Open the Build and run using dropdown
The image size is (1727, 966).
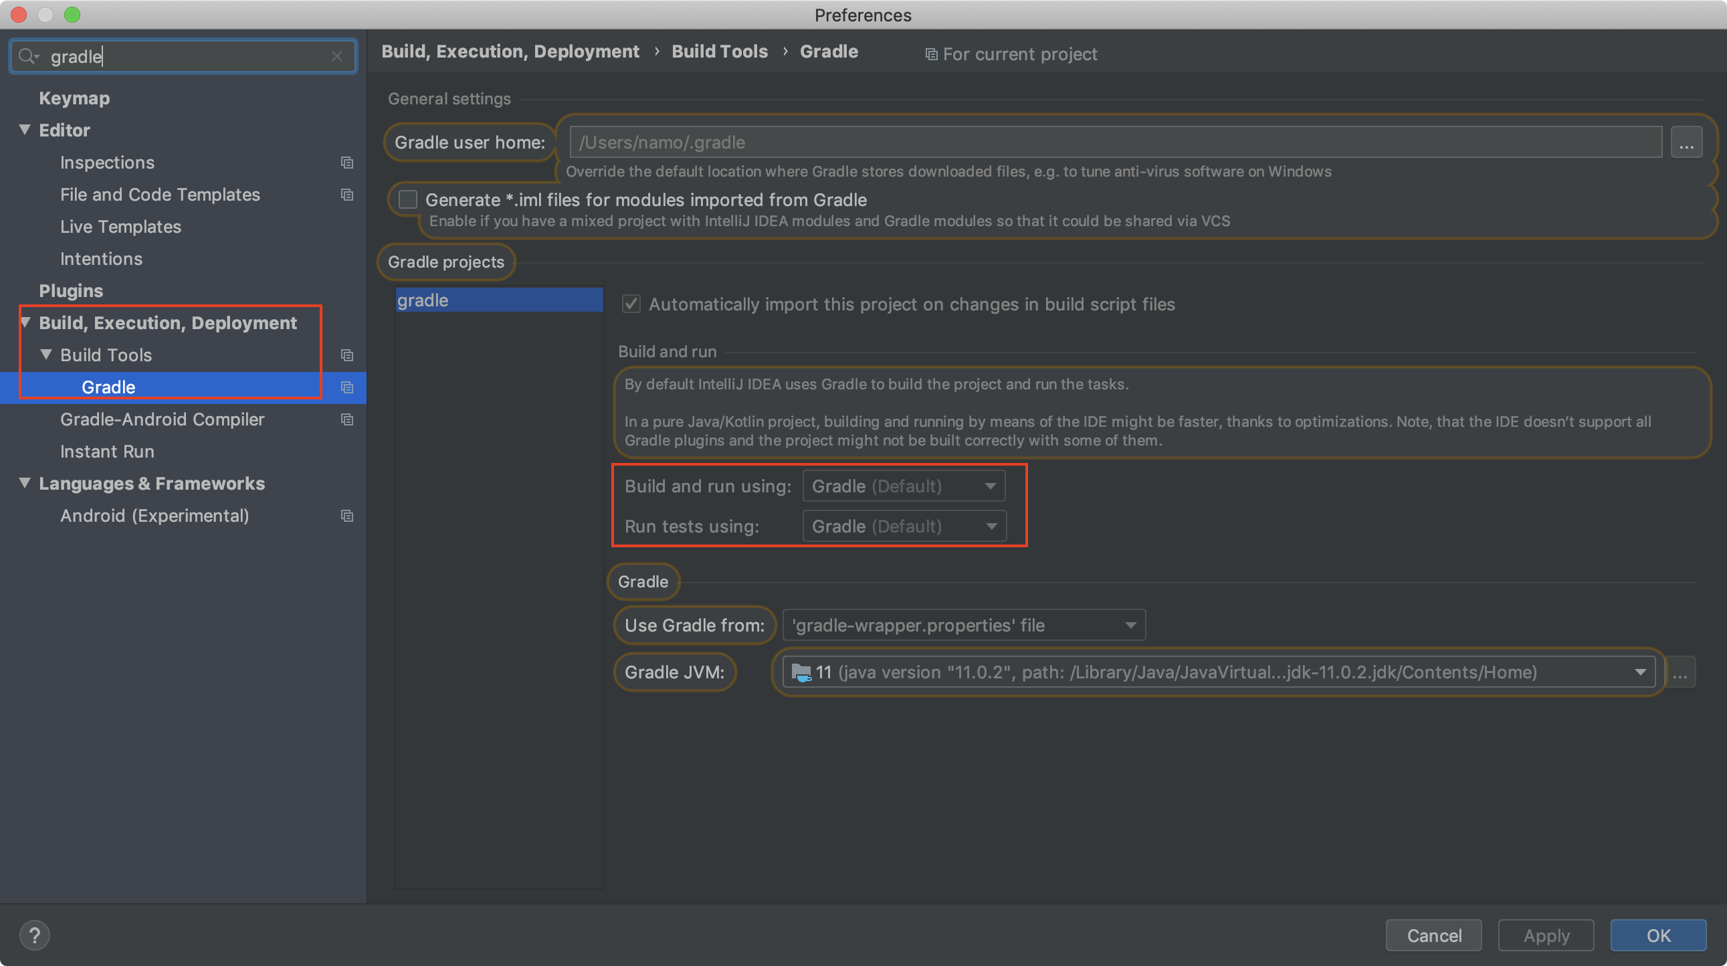[x=904, y=486]
